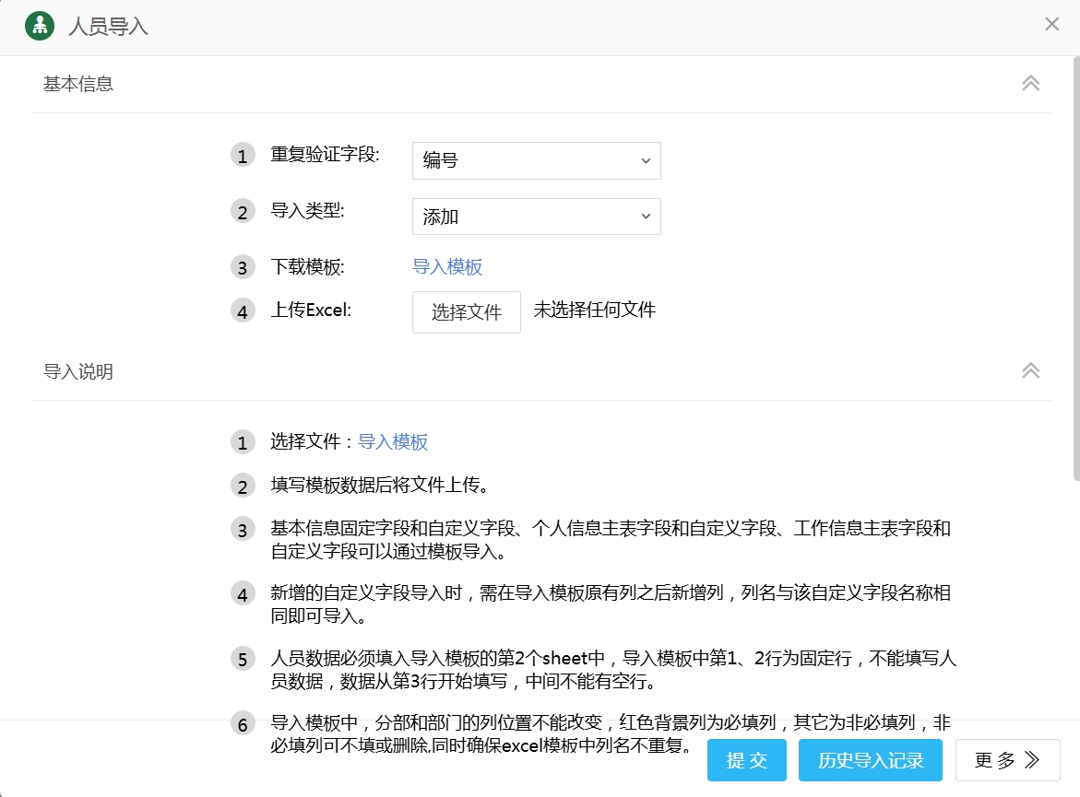1080x797 pixels.
Task: Collapse the 基本信息 section
Action: click(1030, 83)
